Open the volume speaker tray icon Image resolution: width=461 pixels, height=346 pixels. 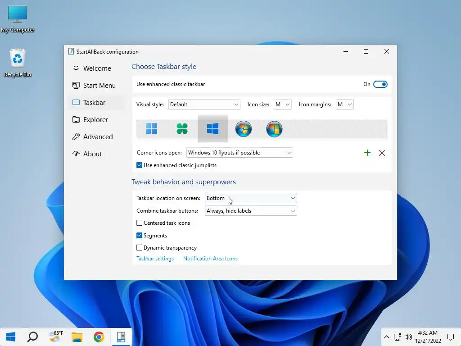click(408, 337)
